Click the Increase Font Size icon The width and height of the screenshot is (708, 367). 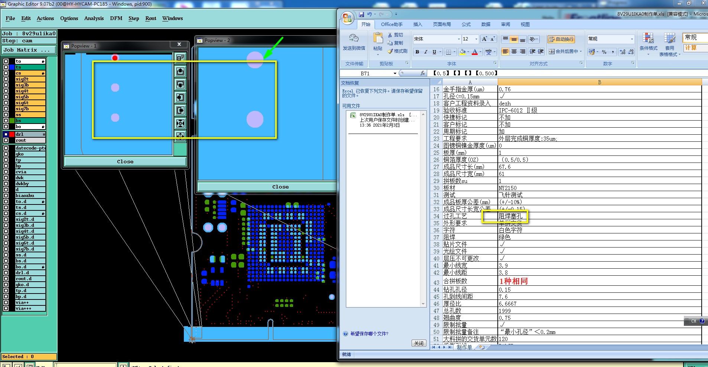tap(484, 39)
